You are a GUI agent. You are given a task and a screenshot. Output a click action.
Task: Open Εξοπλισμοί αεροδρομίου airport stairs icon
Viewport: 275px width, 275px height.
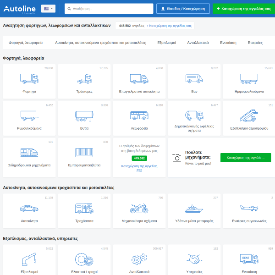(249, 115)
